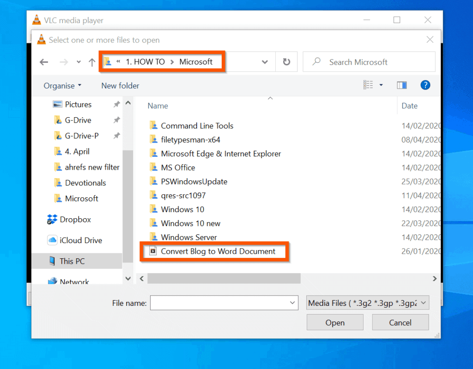Viewport: 473px width, 369px height.
Task: Expand the File name history dropdown
Action: [292, 303]
